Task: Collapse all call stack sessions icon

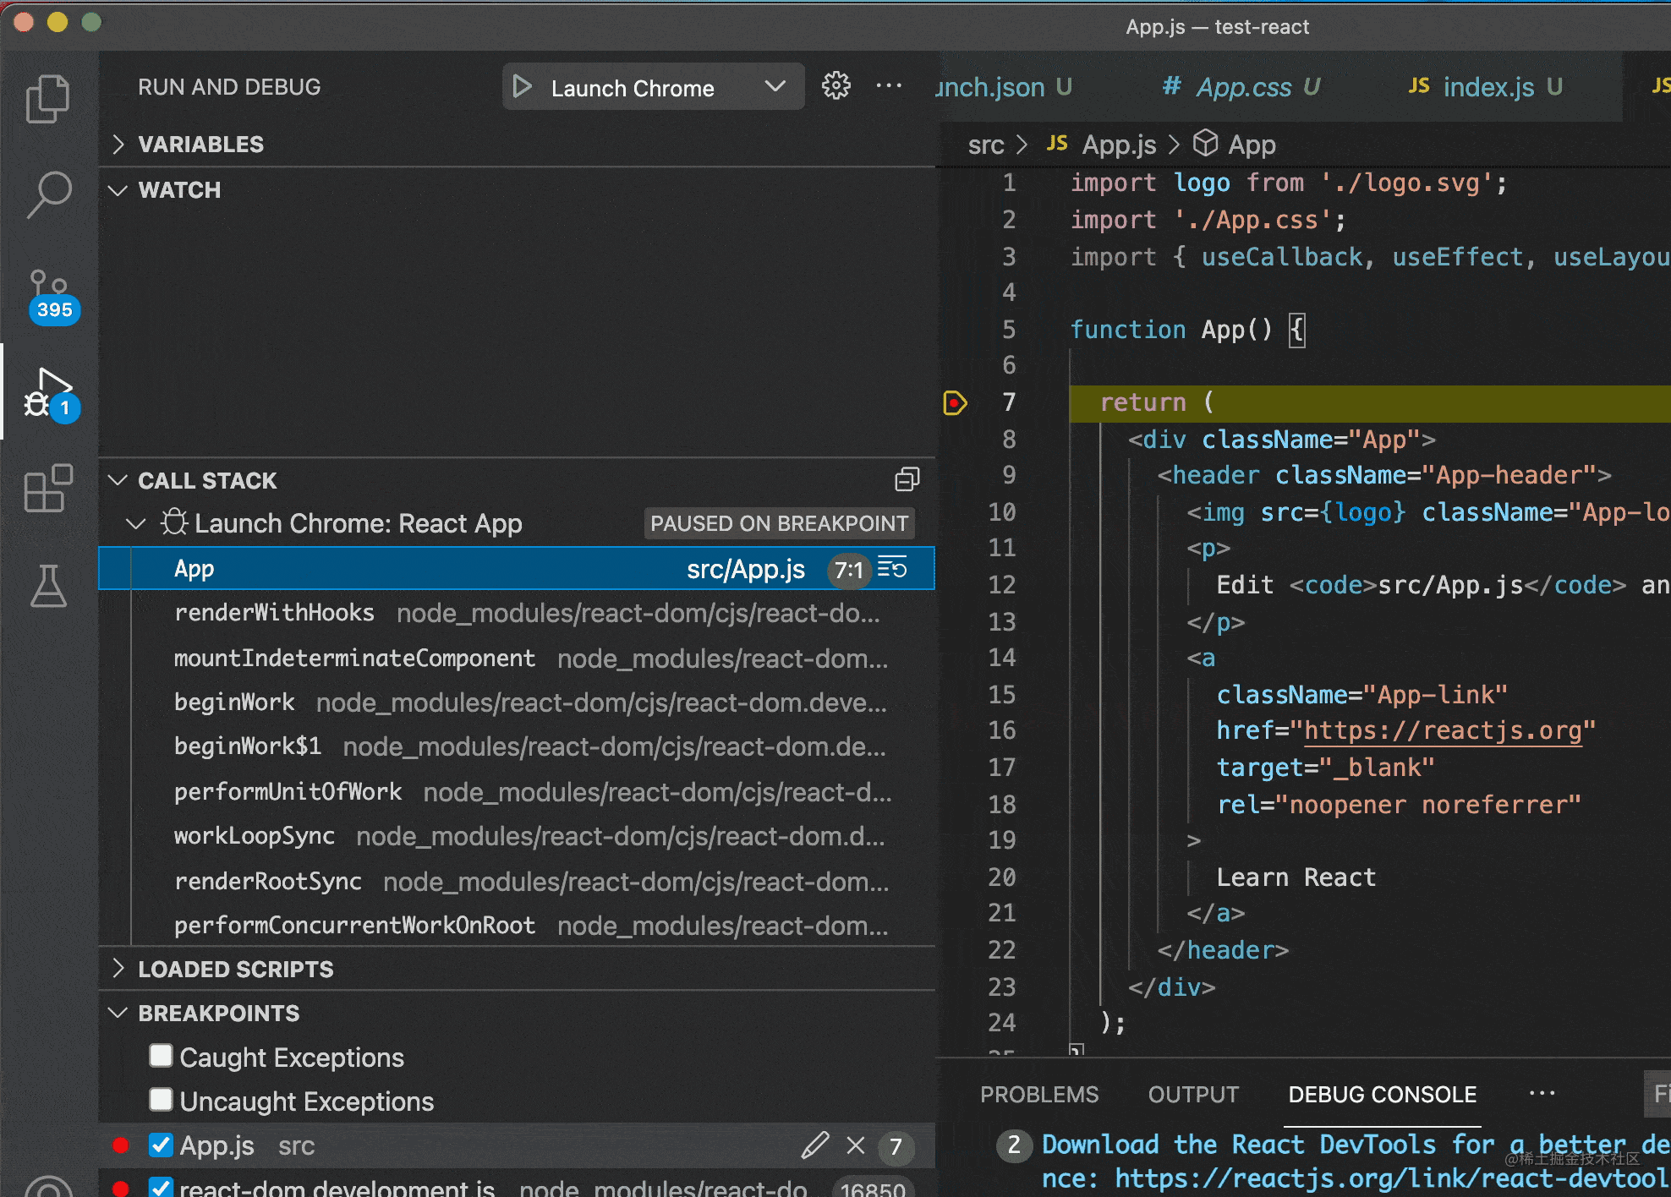Action: [907, 480]
